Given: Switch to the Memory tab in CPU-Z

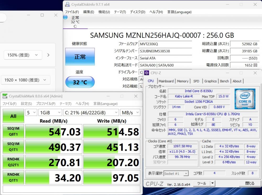Looking at the screenshot, I should (183, 81).
